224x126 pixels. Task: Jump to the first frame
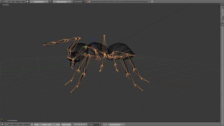75,125
